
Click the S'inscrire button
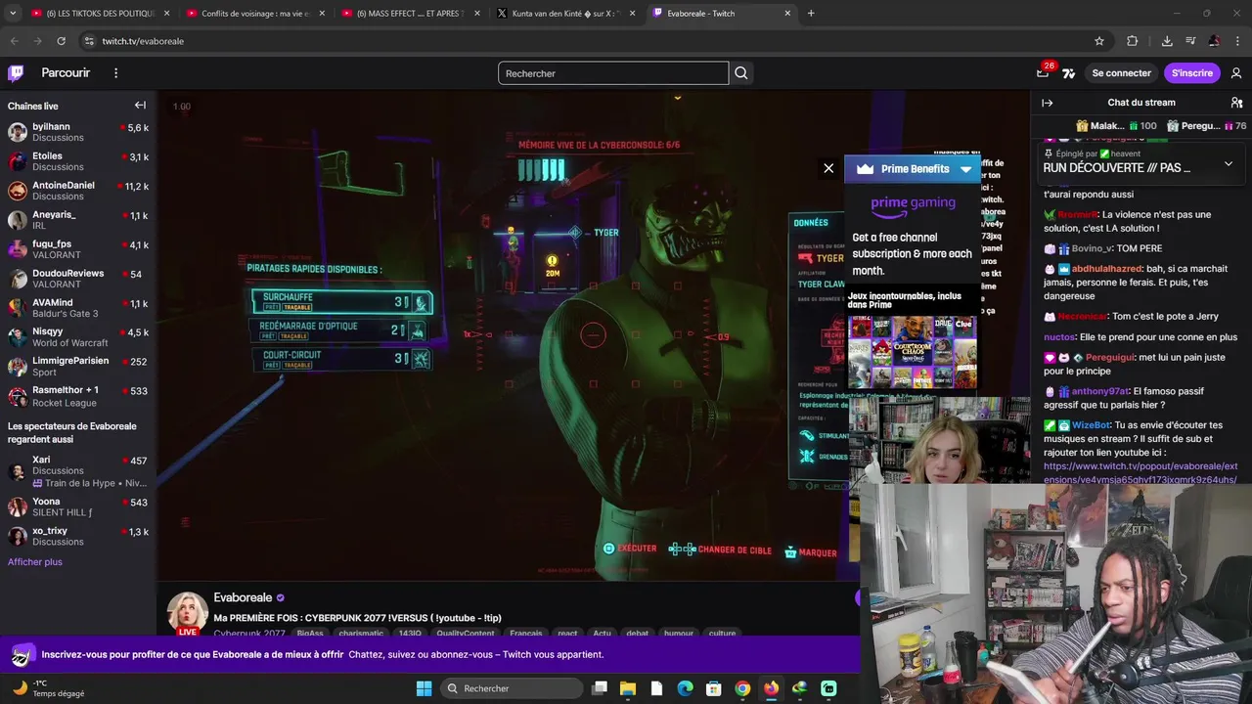1191,73
